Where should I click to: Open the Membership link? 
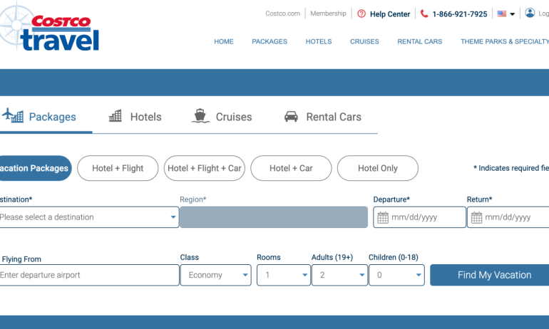(x=328, y=14)
